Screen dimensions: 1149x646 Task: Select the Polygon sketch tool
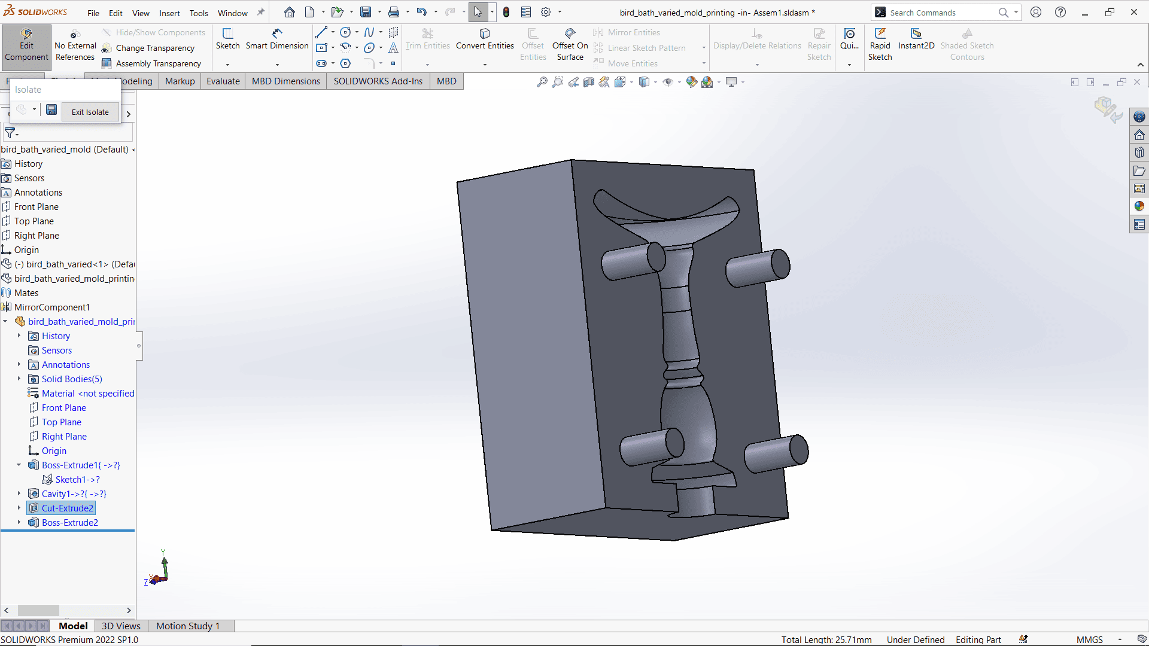345,63
